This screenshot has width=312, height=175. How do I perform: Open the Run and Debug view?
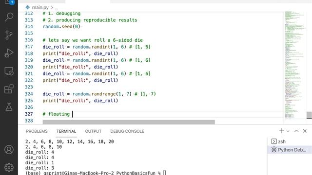9,53
